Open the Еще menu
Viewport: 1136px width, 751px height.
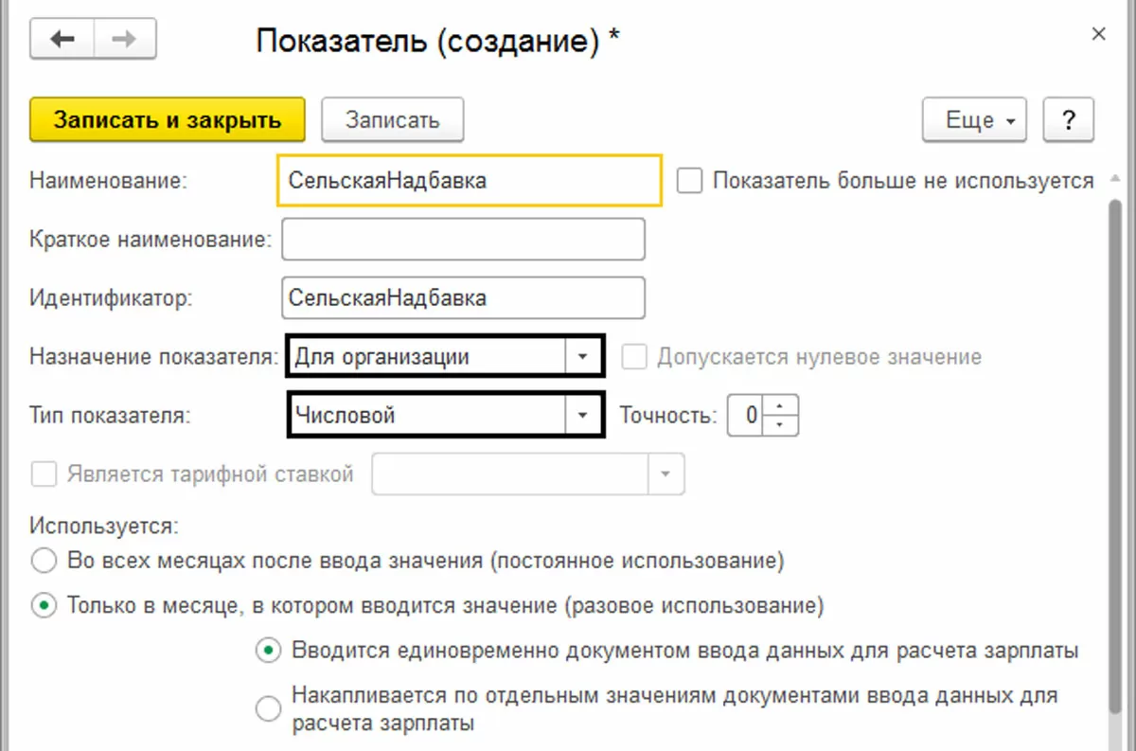pyautogui.click(x=974, y=120)
